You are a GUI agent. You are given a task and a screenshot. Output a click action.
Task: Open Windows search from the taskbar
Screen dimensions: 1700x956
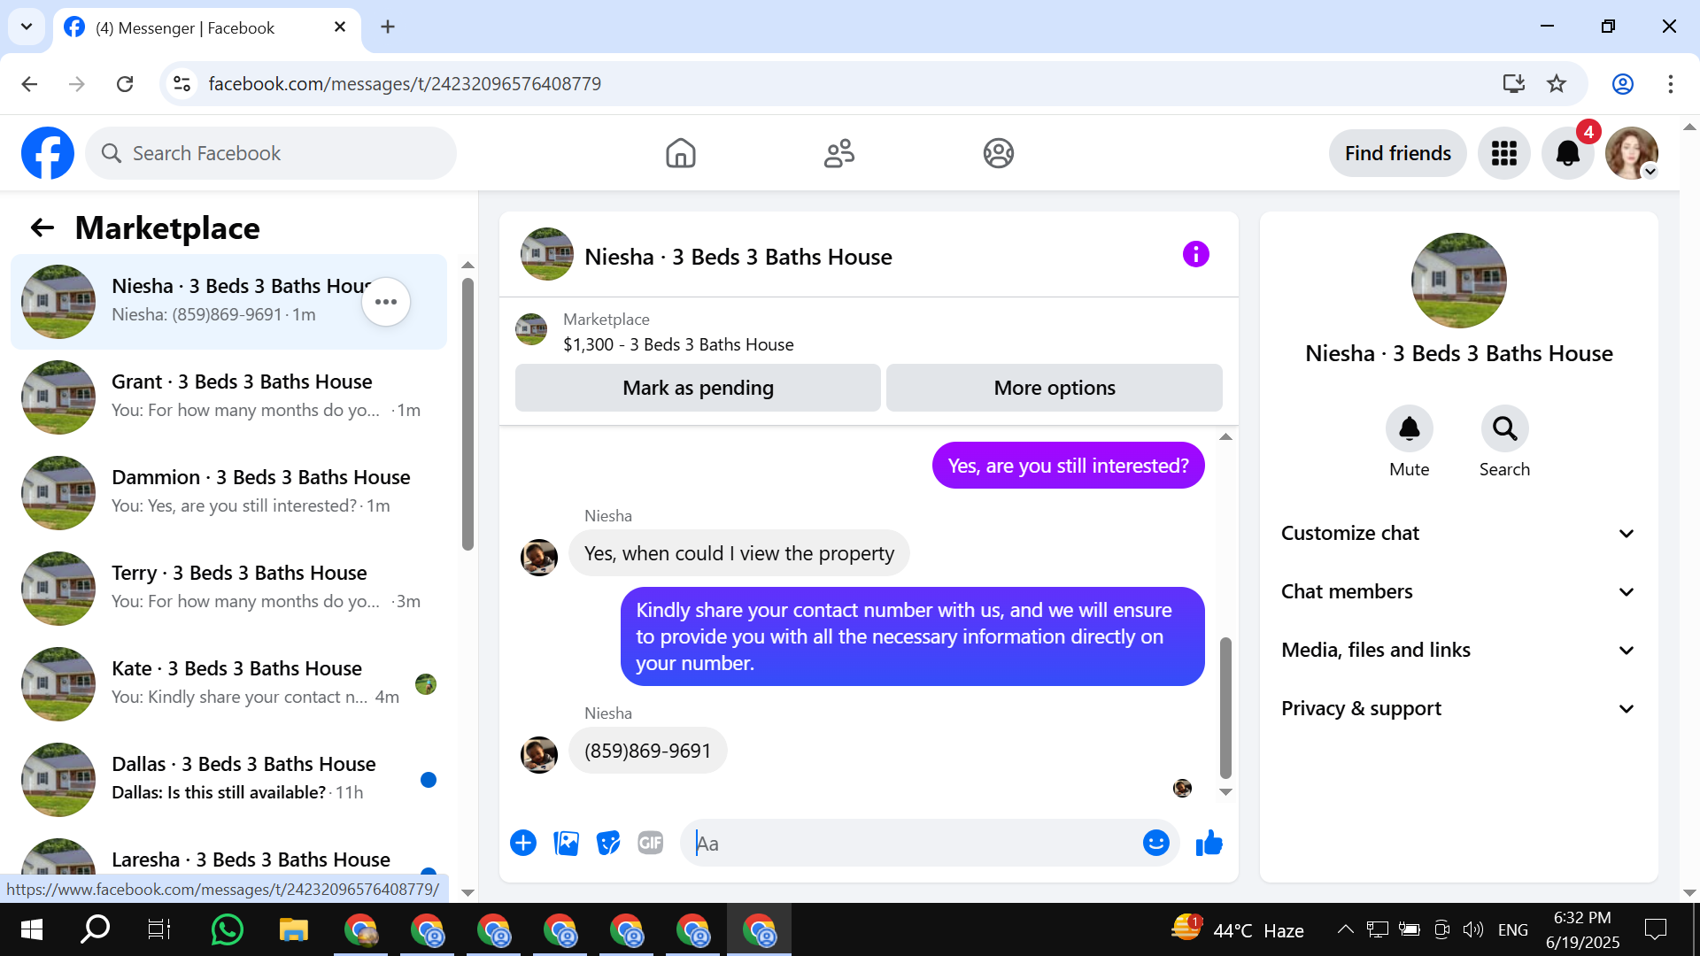point(95,929)
